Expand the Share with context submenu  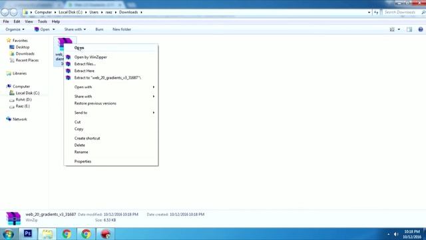coord(111,96)
